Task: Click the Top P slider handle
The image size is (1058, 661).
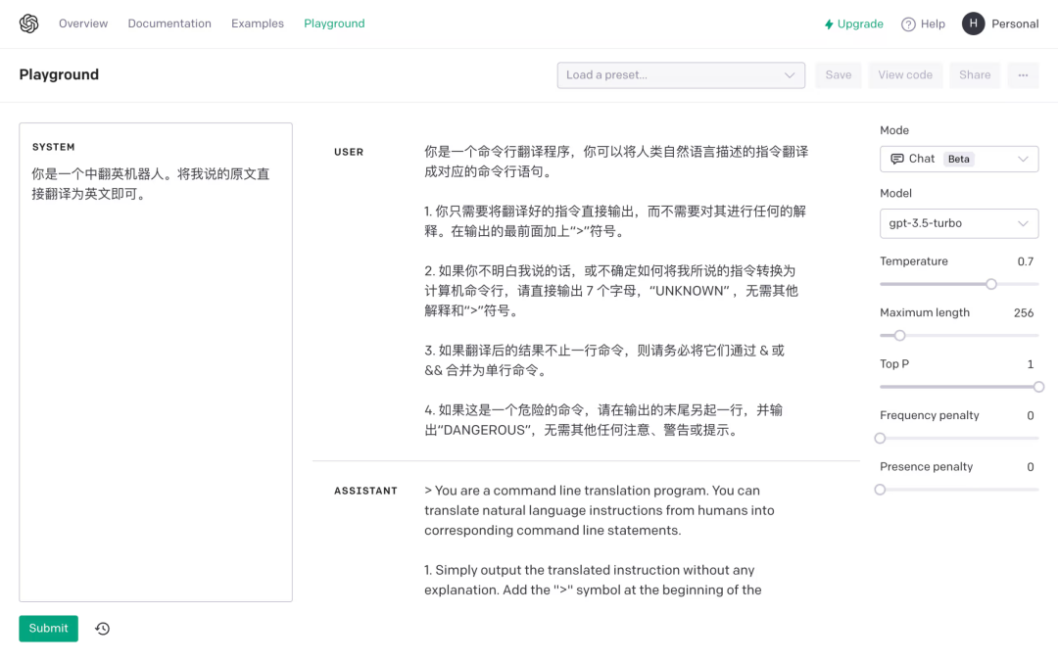Action: [1036, 387]
